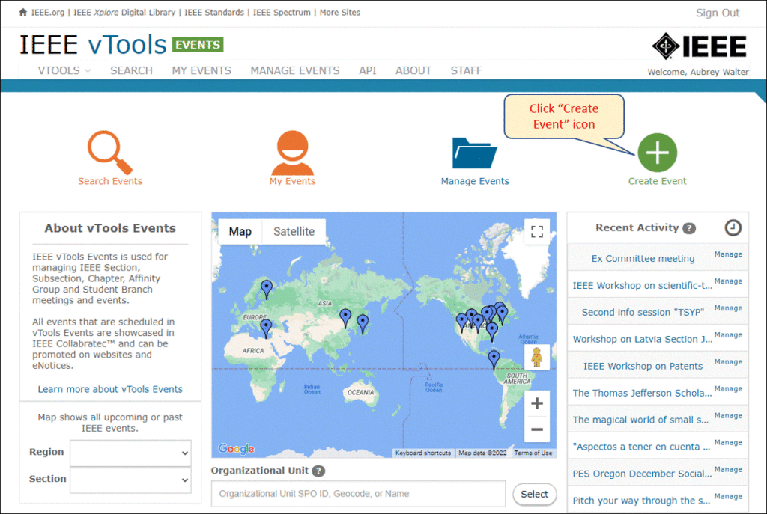Open Search Events using the magnifier icon
Screen dimensions: 767x514
[x=109, y=149]
